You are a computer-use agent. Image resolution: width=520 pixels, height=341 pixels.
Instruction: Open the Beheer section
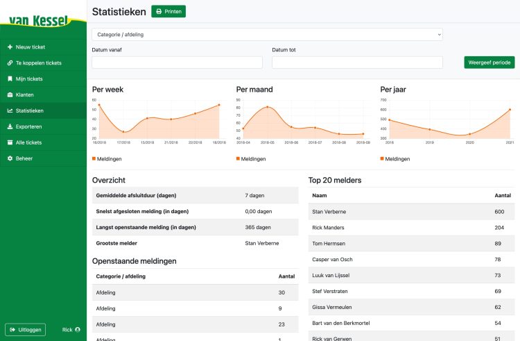(x=43, y=159)
